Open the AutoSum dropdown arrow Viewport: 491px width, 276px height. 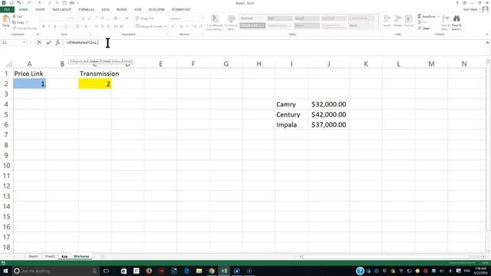tap(438, 16)
